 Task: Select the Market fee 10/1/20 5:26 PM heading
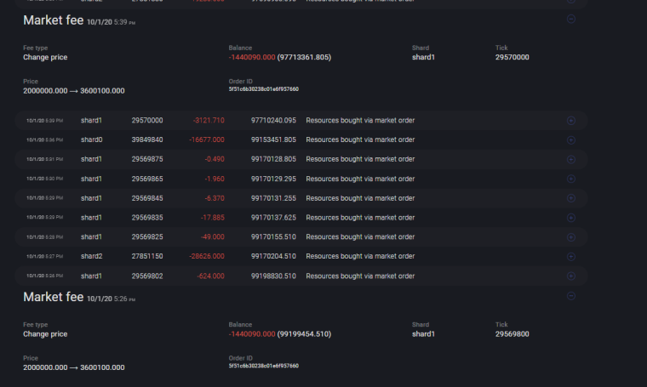tap(79, 297)
